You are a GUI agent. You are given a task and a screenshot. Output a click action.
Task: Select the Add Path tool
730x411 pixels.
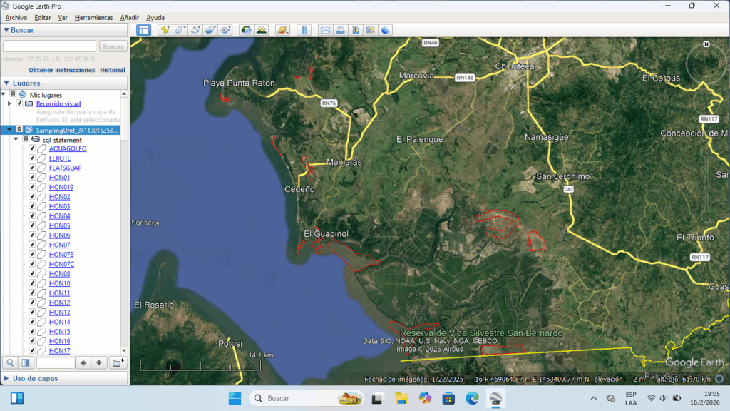(195, 30)
